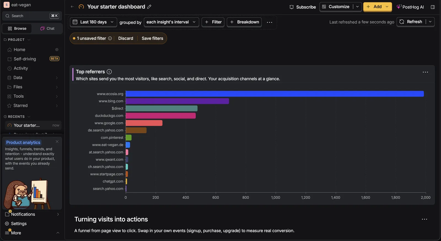Click the gear icon next to Home
Image resolution: width=441 pixels, height=241 pixels.
tap(57, 50)
